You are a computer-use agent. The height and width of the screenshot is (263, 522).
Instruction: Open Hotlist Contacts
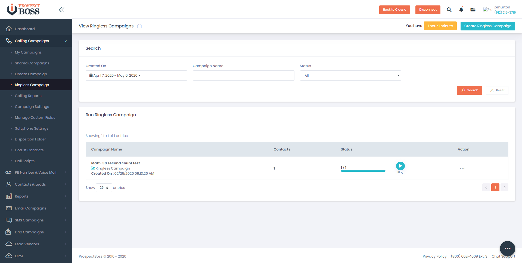coord(29,150)
